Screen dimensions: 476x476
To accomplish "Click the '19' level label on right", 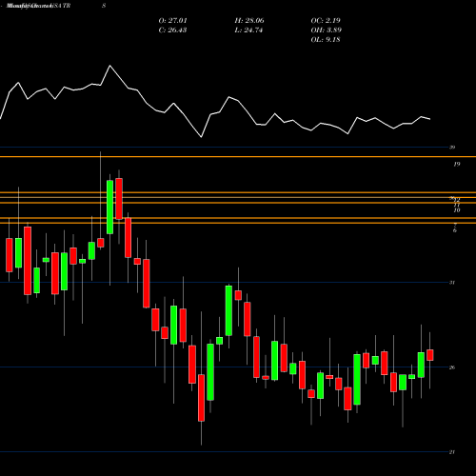I will (457, 164).
